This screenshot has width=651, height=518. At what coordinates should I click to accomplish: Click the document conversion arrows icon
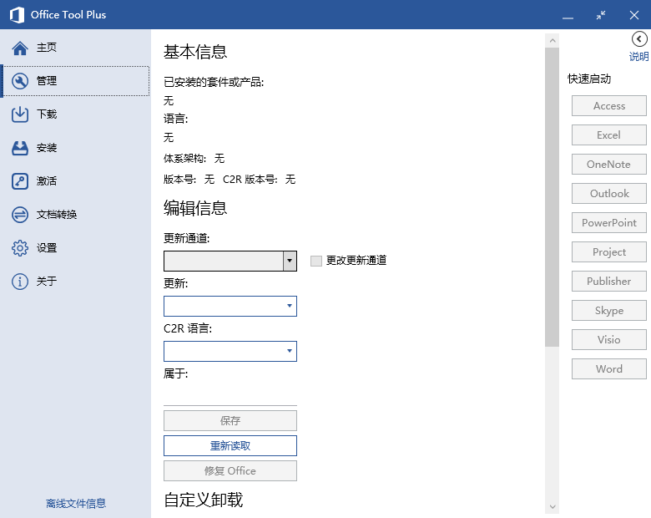[x=20, y=215]
